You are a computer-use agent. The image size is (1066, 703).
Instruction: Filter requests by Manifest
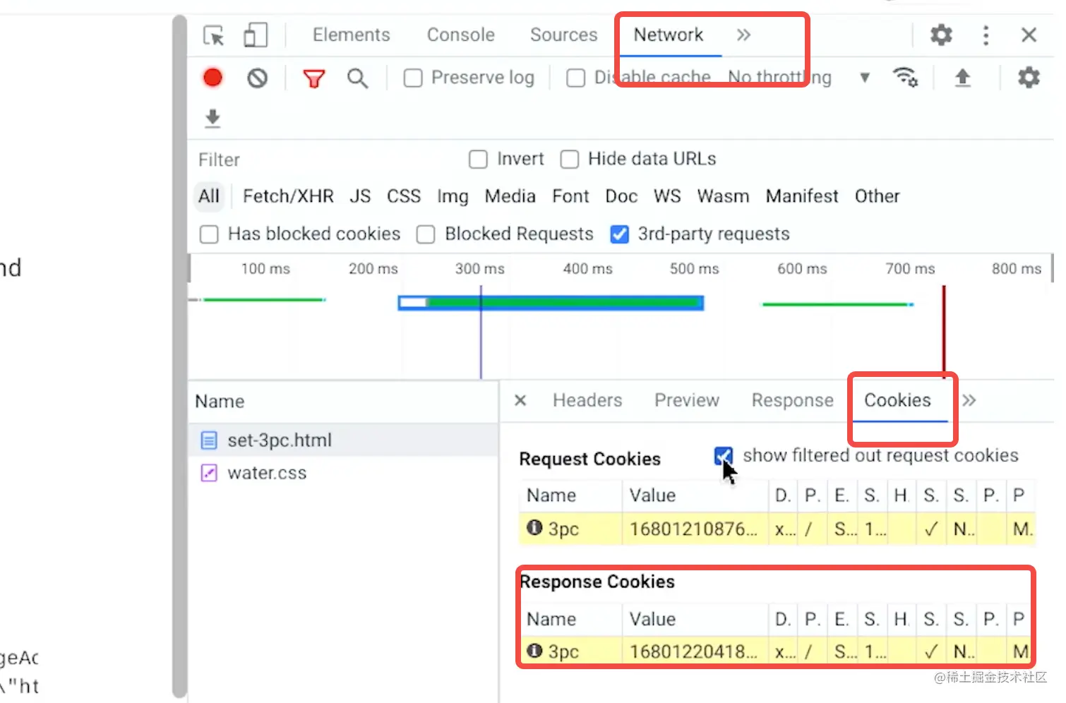tap(802, 196)
